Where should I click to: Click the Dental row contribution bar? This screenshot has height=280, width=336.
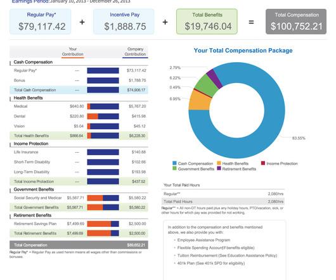pos(103,116)
